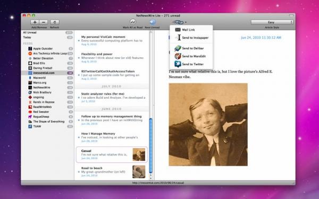Choose Send to Delibar icon
Viewport: 319px width, 199px height.
click(x=178, y=48)
